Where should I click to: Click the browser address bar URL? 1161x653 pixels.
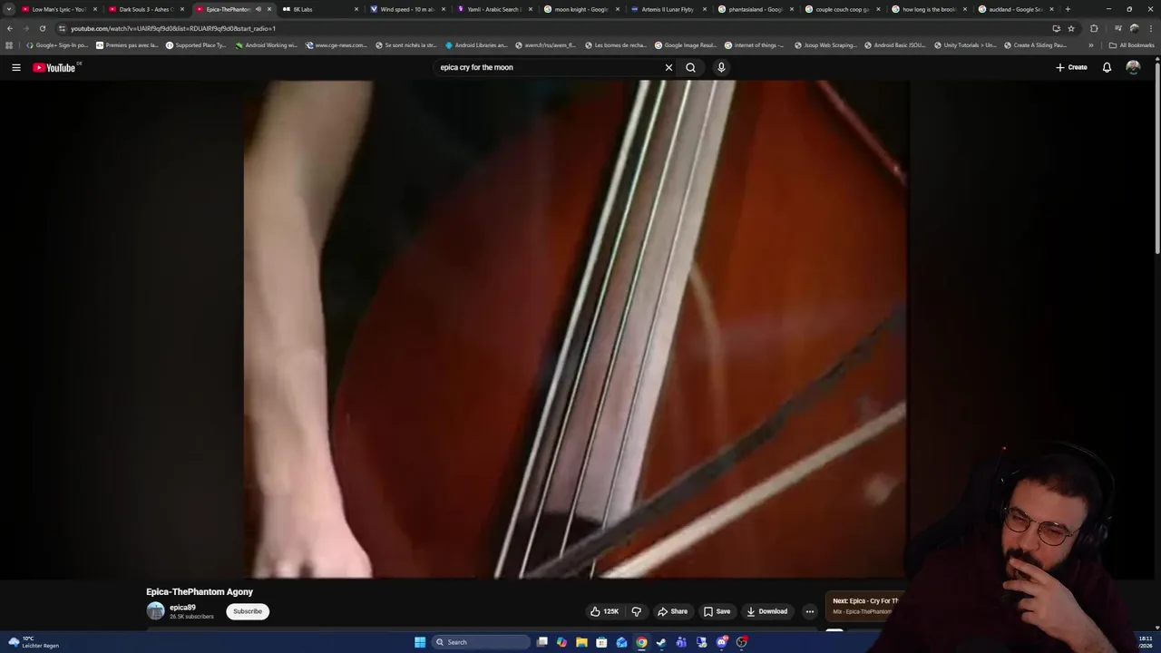[x=173, y=28]
